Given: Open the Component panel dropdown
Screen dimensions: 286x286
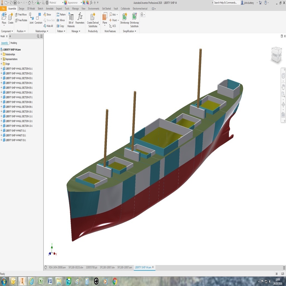Looking at the screenshot, I should (7, 31).
